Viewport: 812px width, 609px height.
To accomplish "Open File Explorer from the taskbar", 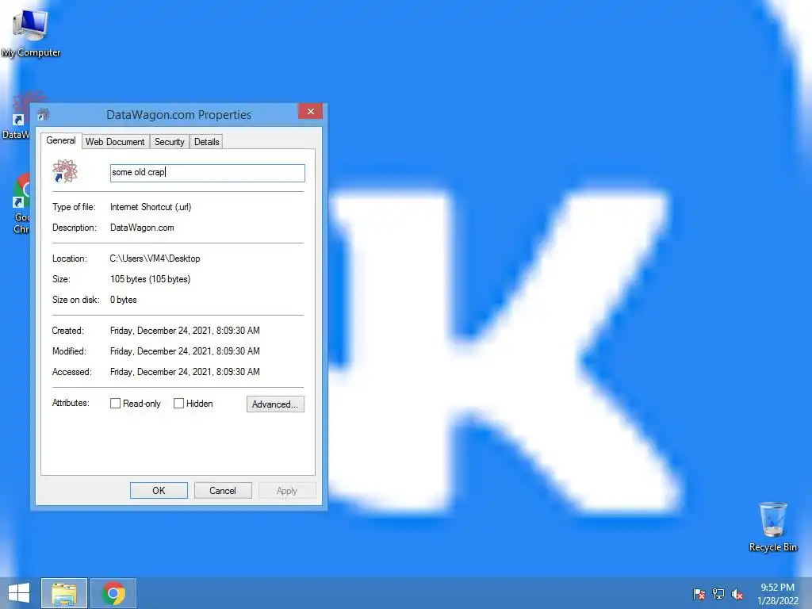I will point(64,593).
